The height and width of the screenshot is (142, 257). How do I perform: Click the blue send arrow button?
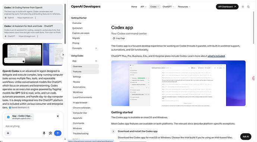click(x=58, y=133)
